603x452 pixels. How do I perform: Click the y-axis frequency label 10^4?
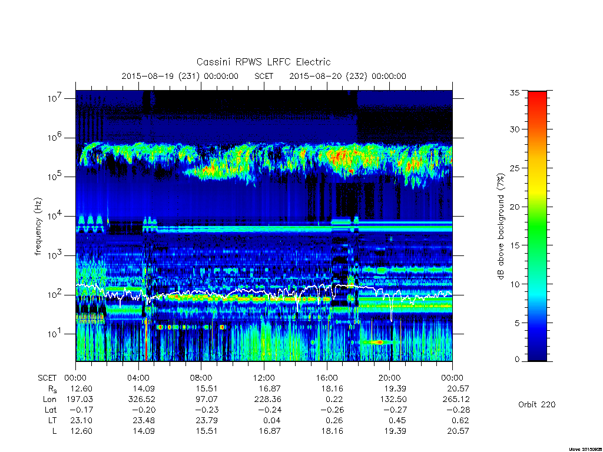[x=55, y=216]
